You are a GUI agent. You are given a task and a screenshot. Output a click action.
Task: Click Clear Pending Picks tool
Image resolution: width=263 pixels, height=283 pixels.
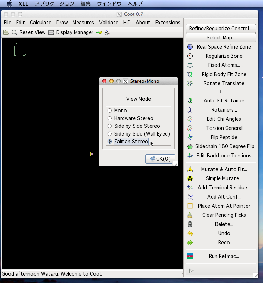pyautogui.click(x=221, y=215)
